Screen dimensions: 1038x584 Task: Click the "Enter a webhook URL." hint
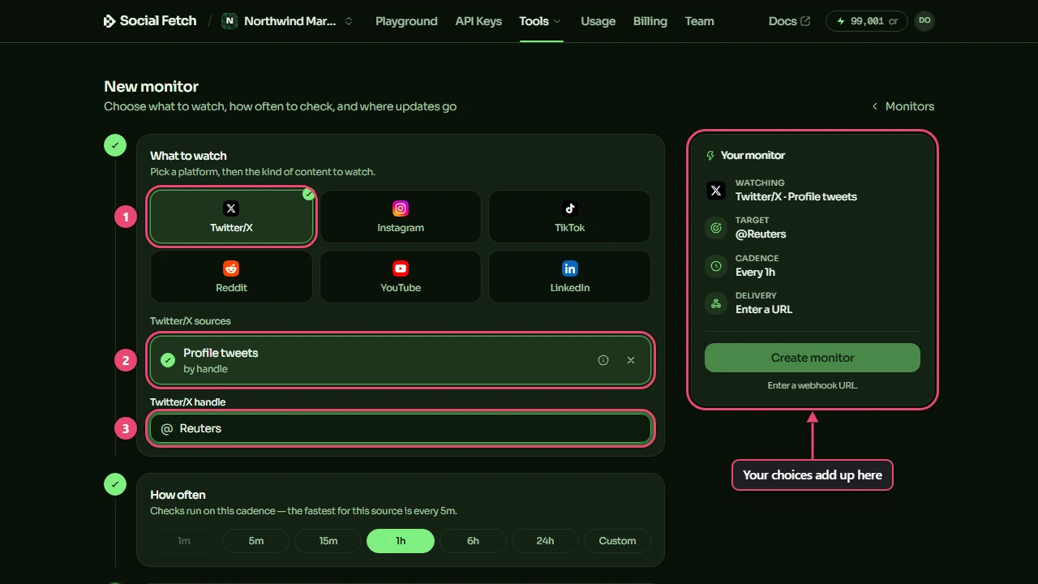pos(813,385)
